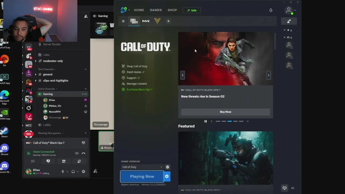
Task: Open Discord activities launcher
Action: click(64, 161)
